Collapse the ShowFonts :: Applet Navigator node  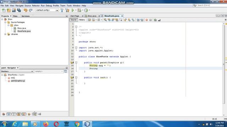[x=2, y=75]
